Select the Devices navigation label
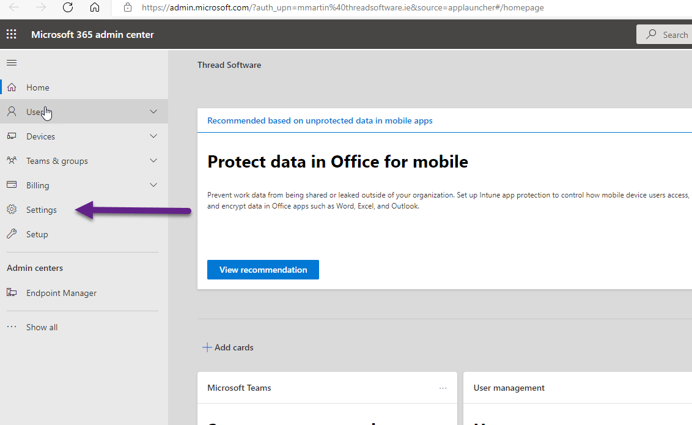This screenshot has height=425, width=692. 40,136
